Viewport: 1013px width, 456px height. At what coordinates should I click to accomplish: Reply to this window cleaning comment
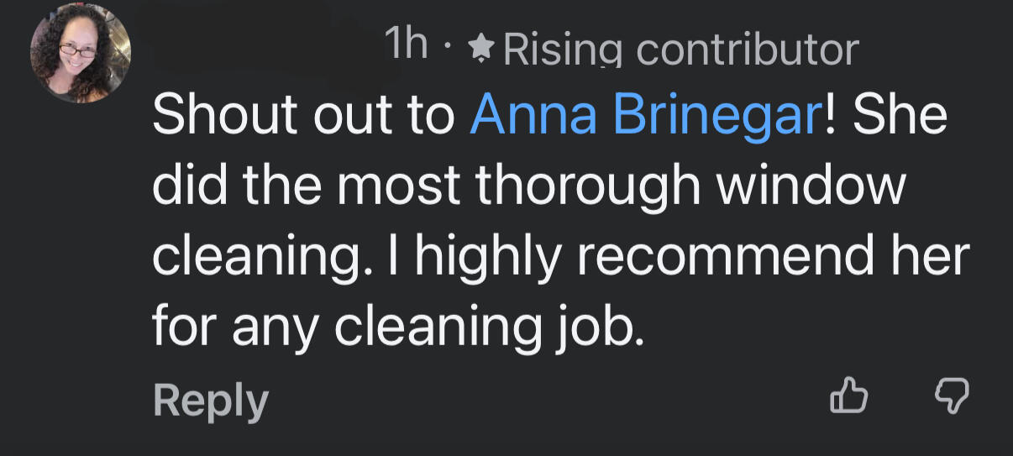coord(210,401)
